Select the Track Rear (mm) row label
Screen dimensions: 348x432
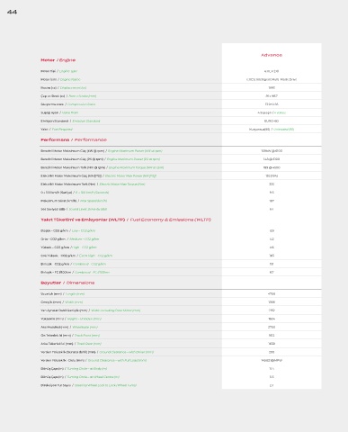pyautogui.click(x=71, y=344)
